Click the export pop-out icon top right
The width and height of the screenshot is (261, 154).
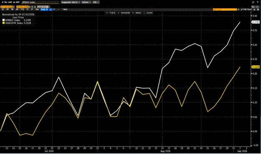tap(253, 2)
